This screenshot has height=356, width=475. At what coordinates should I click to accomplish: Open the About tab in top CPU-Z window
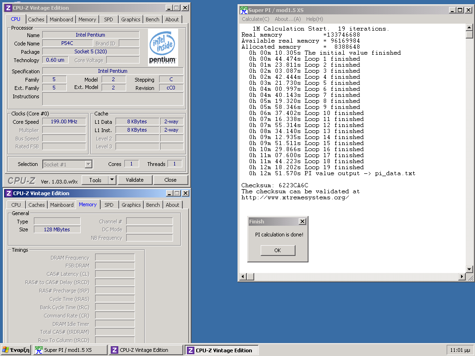pyautogui.click(x=172, y=19)
